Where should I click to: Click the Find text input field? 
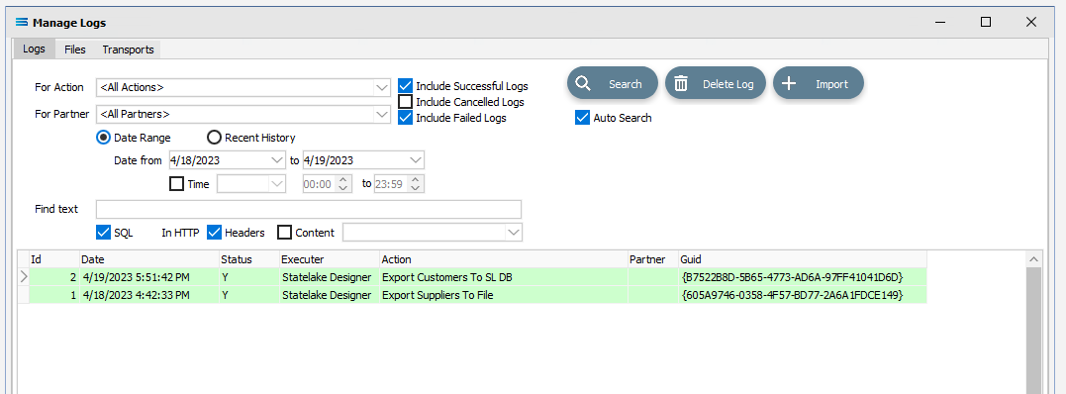pyautogui.click(x=309, y=209)
